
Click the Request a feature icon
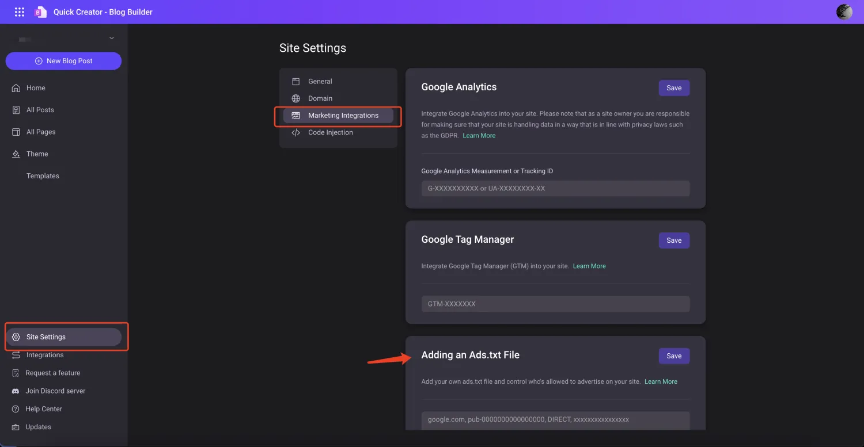[16, 373]
